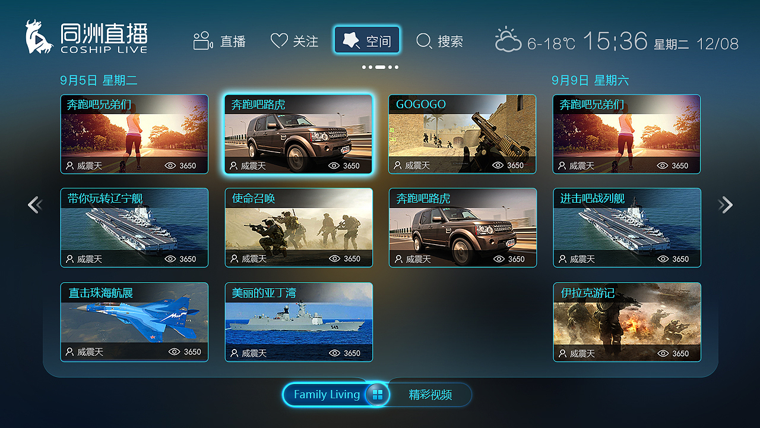Go to next page with right chevron
This screenshot has height=428, width=760.
726,204
